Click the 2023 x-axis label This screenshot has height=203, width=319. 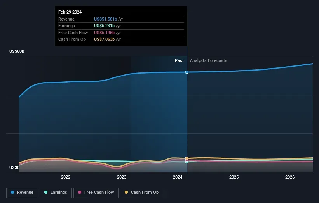coord(122,177)
